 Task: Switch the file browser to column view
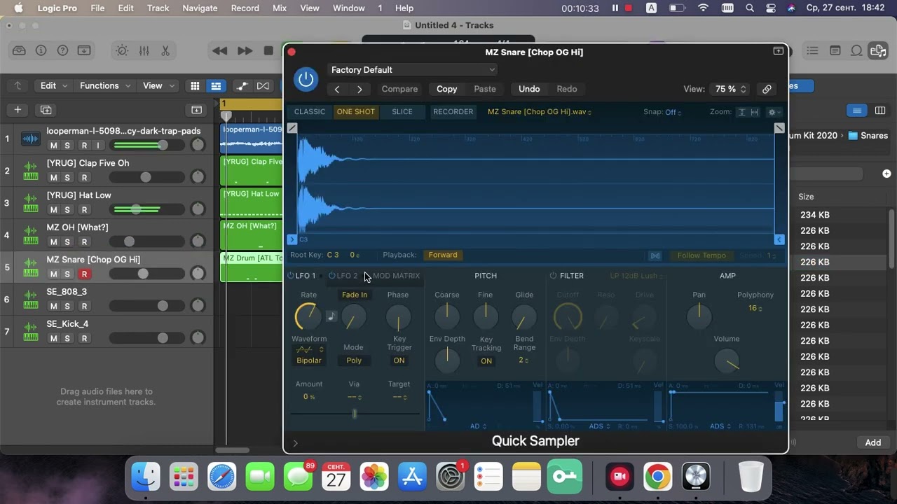pos(880,111)
